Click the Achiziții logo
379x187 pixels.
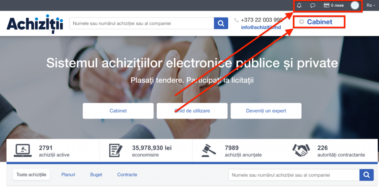coord(35,24)
